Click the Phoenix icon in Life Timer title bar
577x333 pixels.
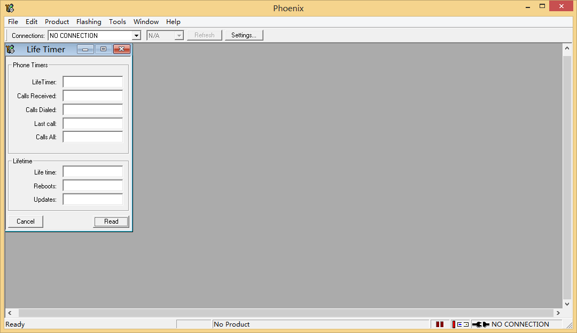11,49
